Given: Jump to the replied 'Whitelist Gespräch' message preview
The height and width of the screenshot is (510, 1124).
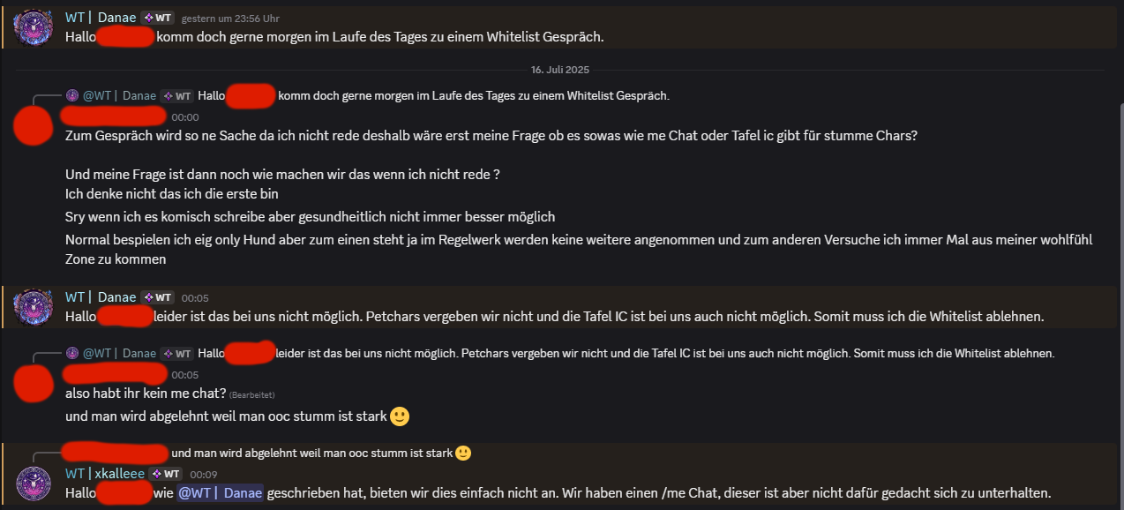Looking at the screenshot, I should (473, 95).
